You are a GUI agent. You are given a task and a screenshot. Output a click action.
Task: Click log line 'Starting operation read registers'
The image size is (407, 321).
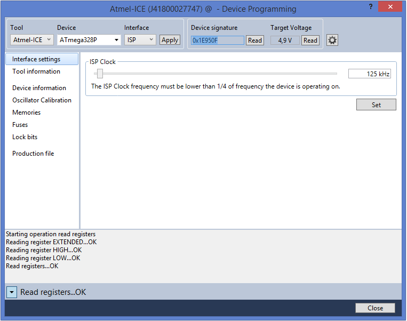[51, 234]
